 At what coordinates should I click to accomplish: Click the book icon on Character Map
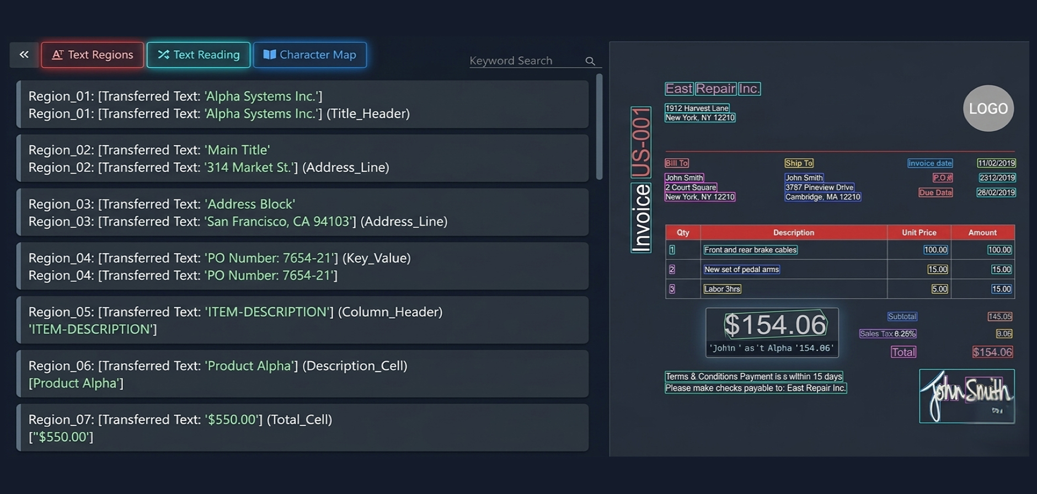tap(269, 55)
